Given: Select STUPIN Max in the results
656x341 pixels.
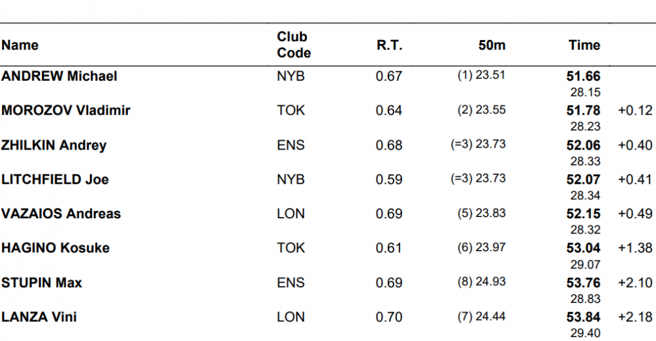Looking at the screenshot, I should (x=41, y=283).
